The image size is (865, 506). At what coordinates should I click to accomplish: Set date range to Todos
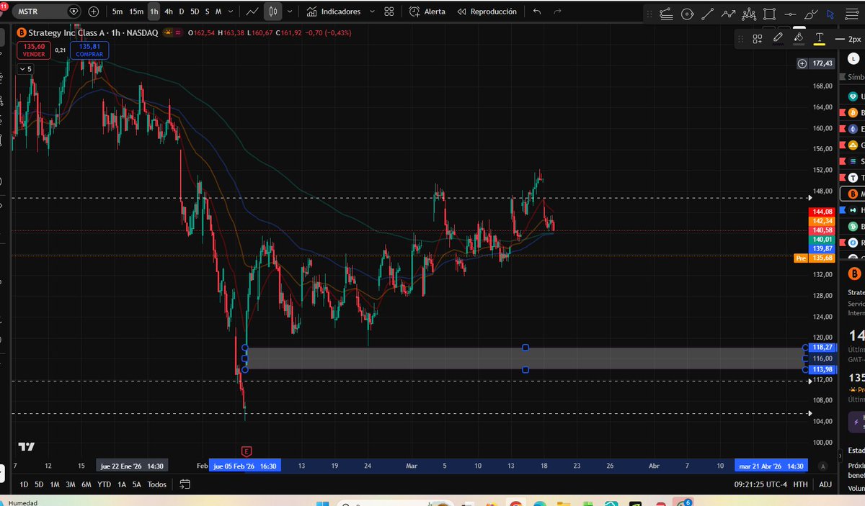pos(157,484)
